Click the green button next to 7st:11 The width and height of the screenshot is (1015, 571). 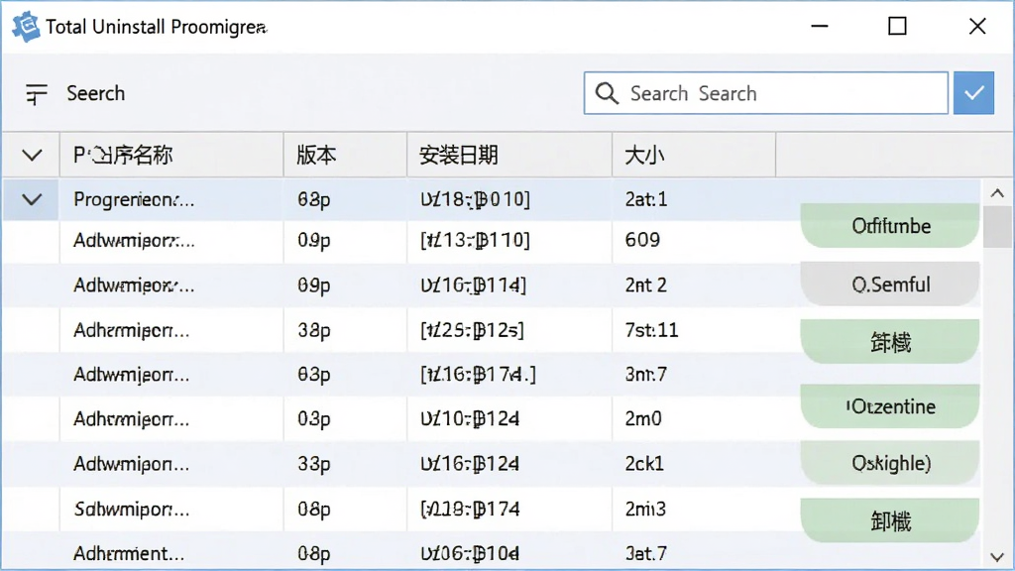point(890,341)
